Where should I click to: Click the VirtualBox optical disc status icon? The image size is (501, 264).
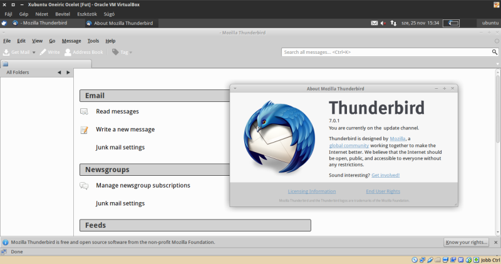[x=415, y=260]
